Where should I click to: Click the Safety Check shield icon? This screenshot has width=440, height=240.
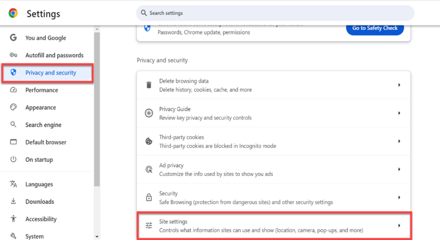point(147,28)
